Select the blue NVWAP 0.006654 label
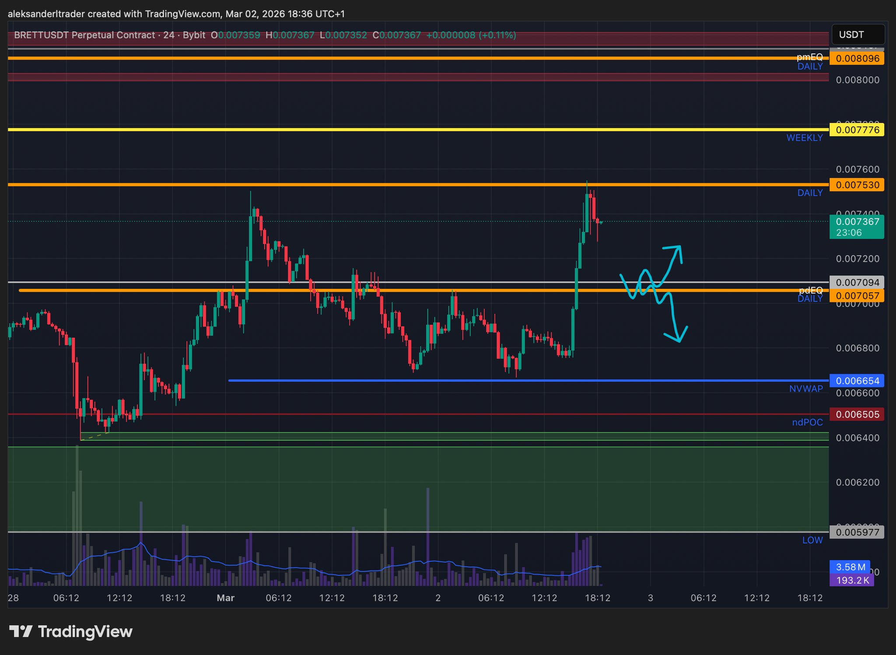This screenshot has height=655, width=896. (857, 381)
